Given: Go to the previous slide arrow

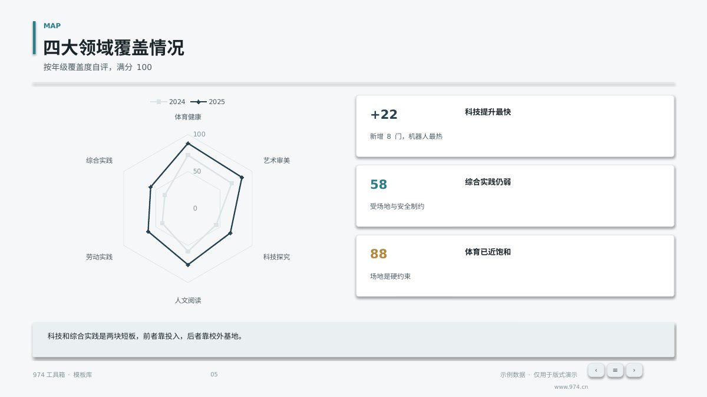Looking at the screenshot, I should [x=596, y=370].
